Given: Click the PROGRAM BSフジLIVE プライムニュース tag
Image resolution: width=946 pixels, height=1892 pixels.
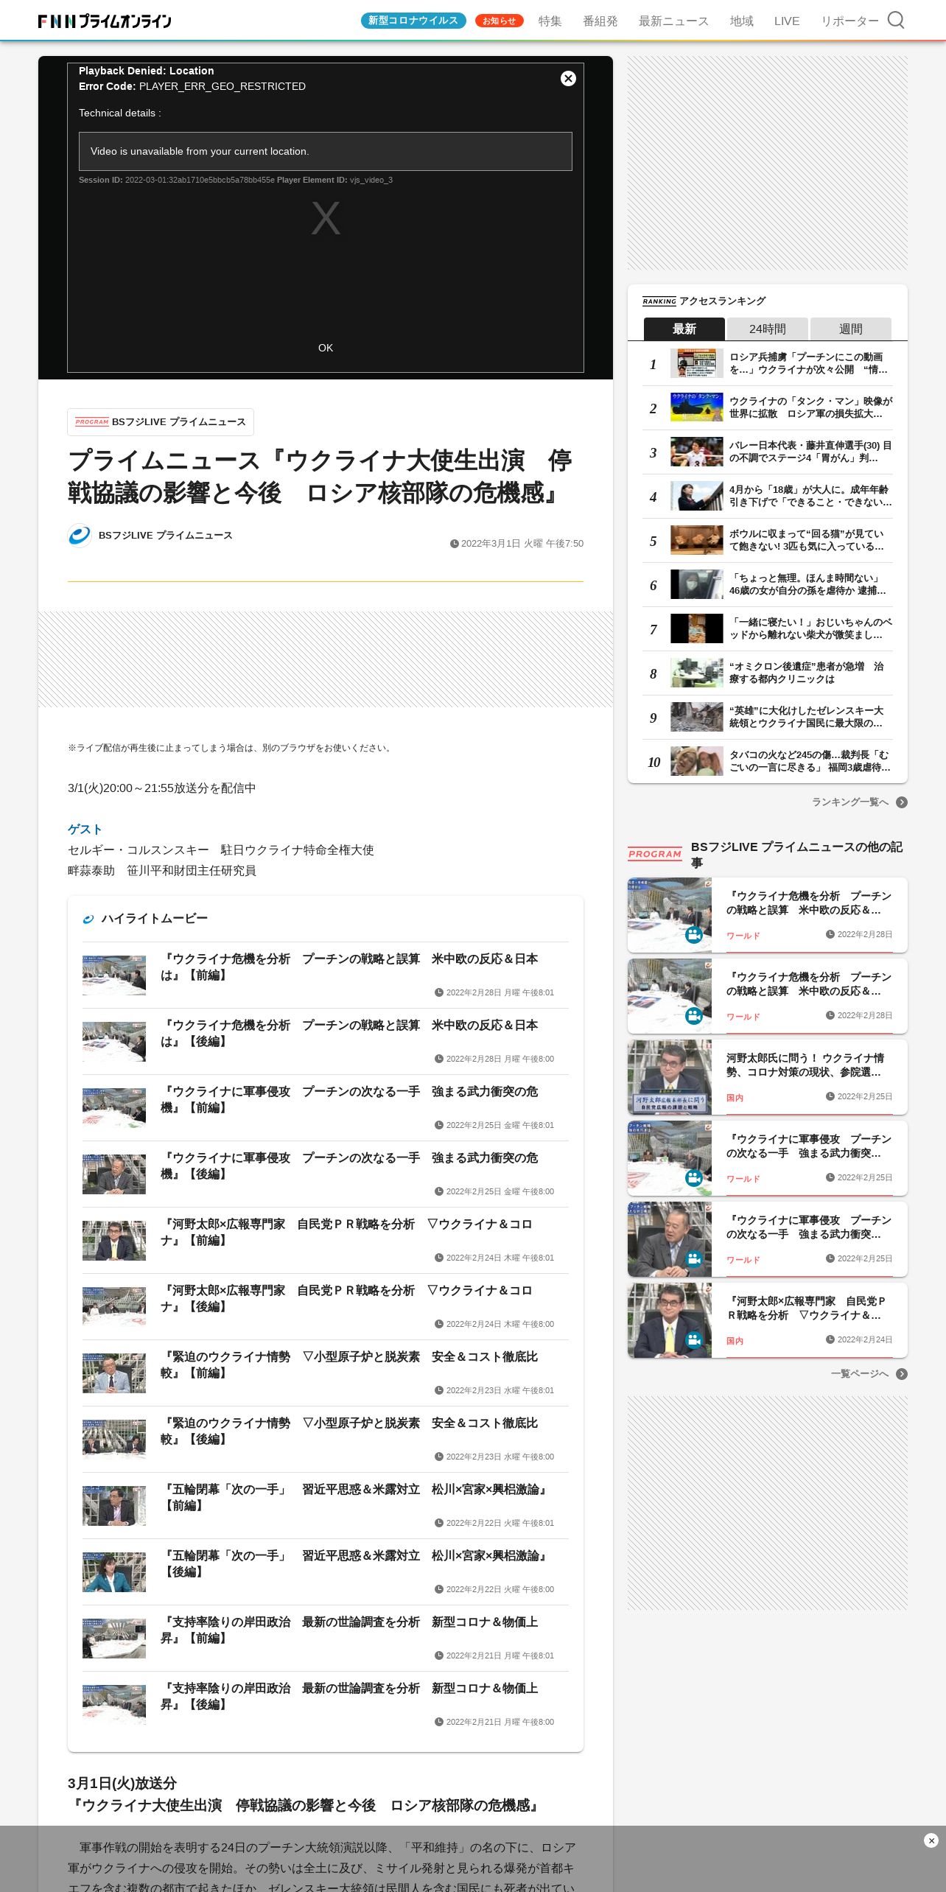Looking at the screenshot, I should [161, 422].
